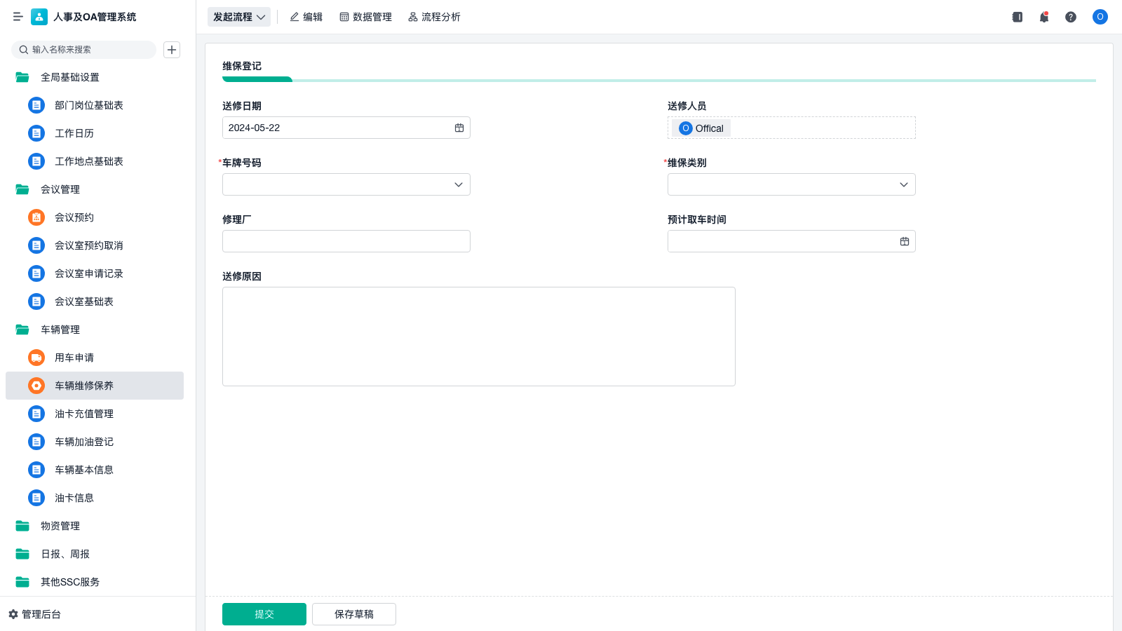Open the help question mark icon

(1071, 17)
